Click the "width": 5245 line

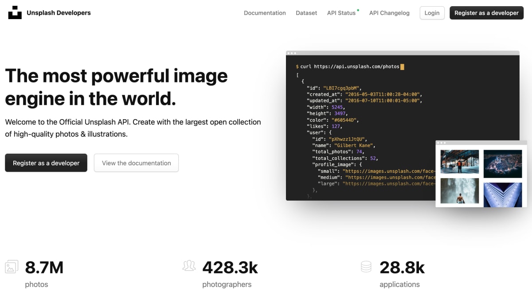pos(326,107)
